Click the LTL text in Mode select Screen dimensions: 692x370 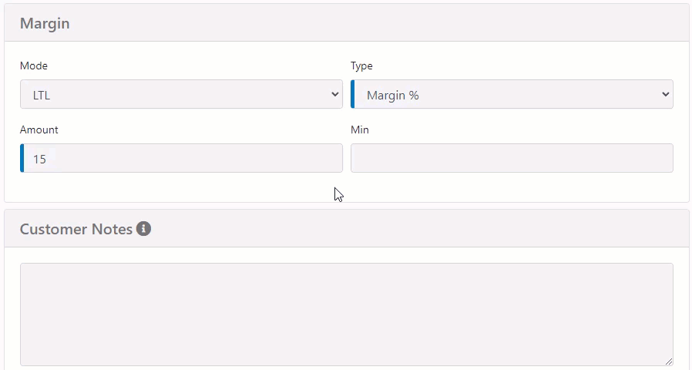point(42,96)
